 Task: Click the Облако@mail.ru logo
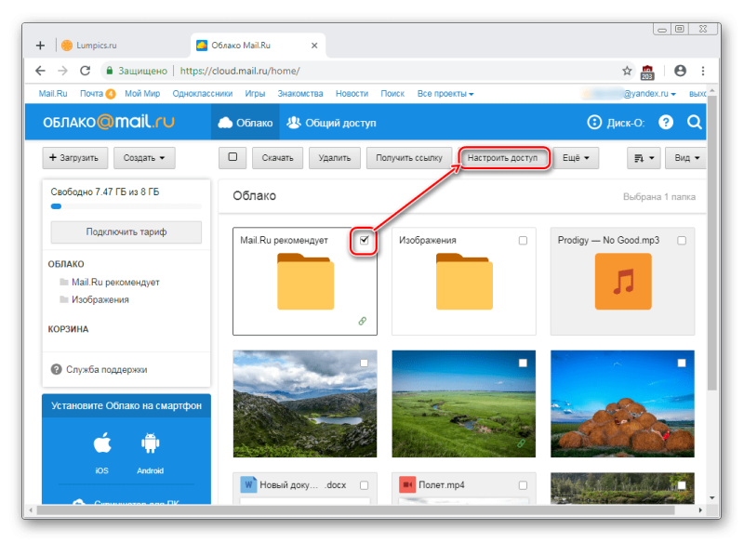pyautogui.click(x=109, y=122)
